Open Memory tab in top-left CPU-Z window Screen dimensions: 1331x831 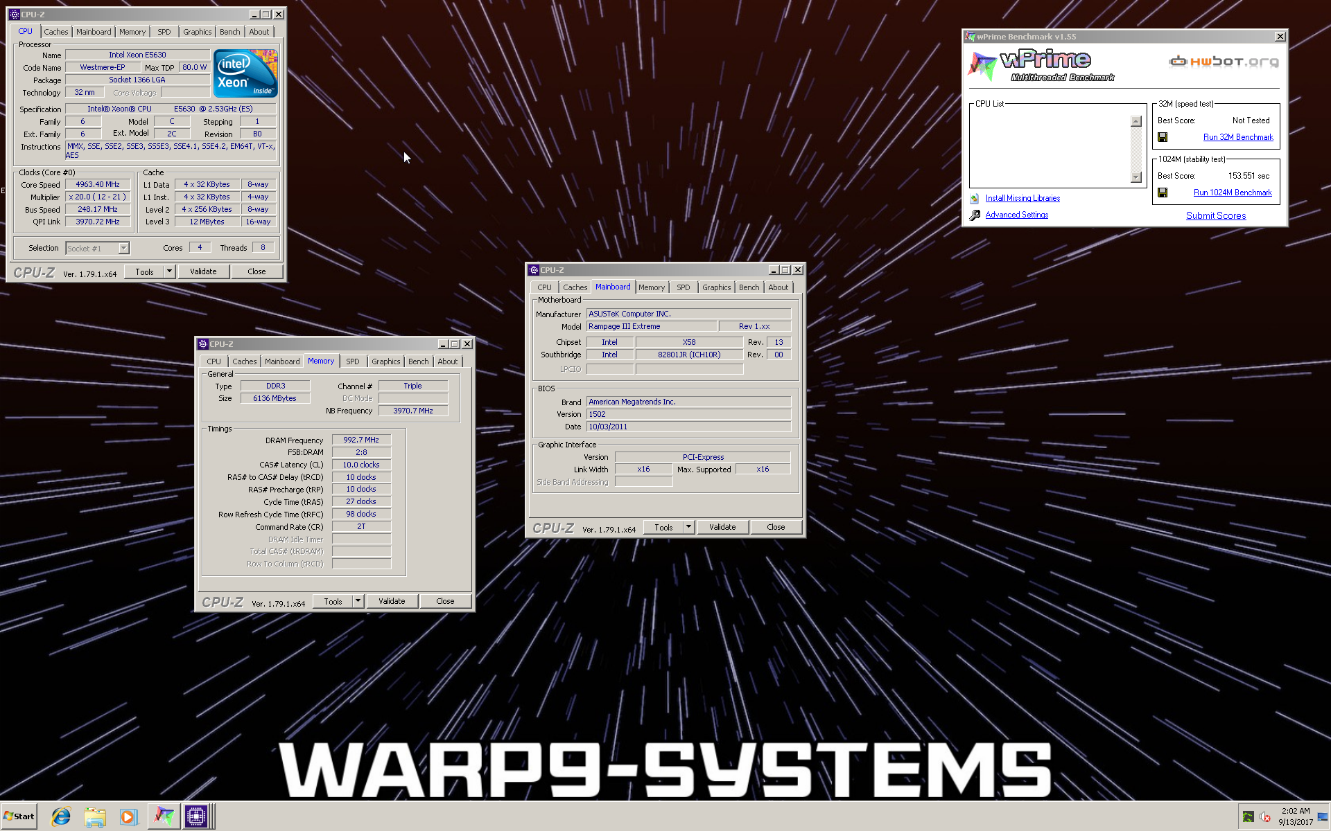132,32
